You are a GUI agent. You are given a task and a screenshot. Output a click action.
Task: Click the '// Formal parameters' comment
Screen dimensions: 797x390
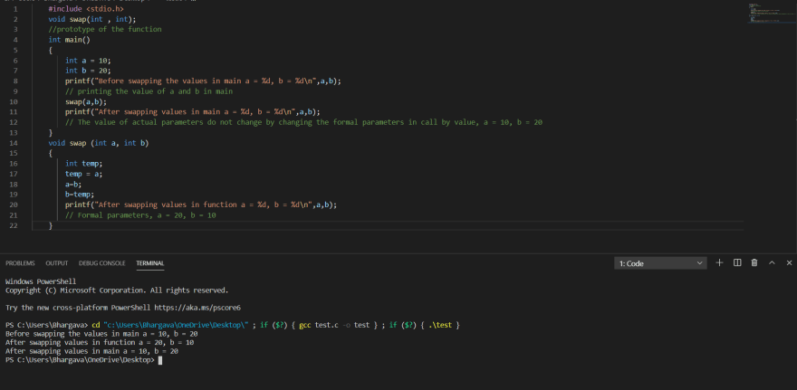pyautogui.click(x=140, y=215)
